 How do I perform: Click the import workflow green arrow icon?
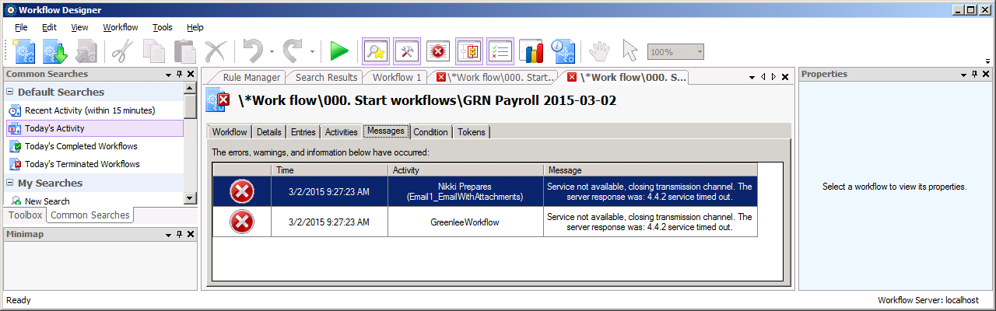(x=55, y=51)
